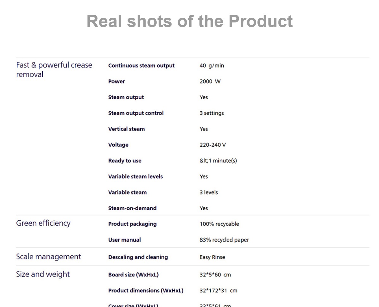This screenshot has height=307, width=379.
Task: Click the 'Steam output control' label
Action: click(x=136, y=113)
